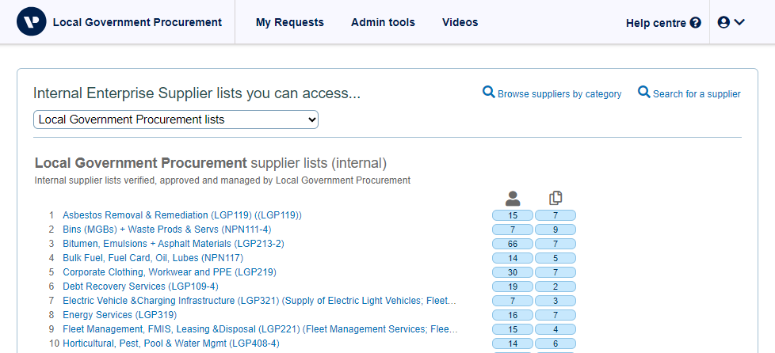This screenshot has height=353, width=775.
Task: Click supplier count 66 for Bitumen
Action: tap(513, 244)
